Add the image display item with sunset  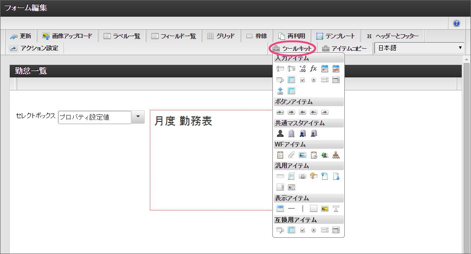[325, 209]
